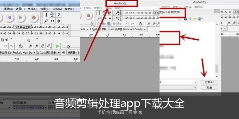
Task: Select Selection I-beam tool in middle window
Action: [99, 13]
